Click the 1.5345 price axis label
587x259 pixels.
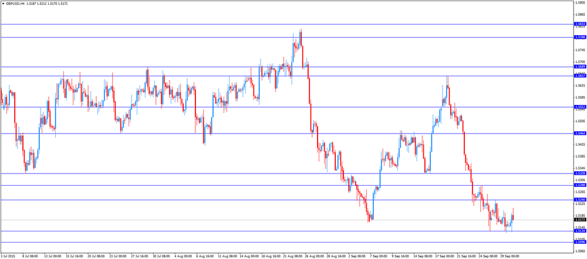coord(581,168)
